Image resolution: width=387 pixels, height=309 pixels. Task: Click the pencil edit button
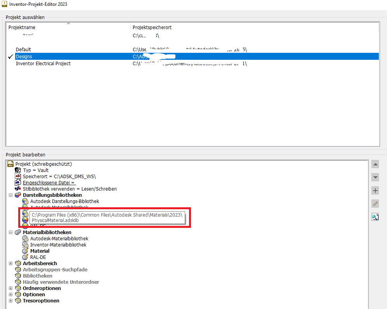[x=375, y=204]
